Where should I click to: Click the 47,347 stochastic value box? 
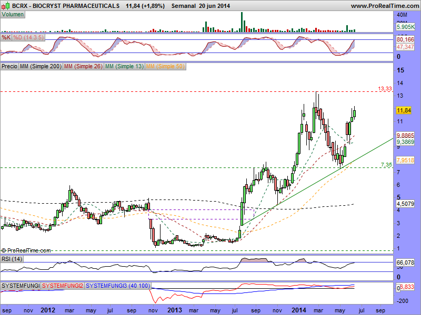(x=405, y=47)
